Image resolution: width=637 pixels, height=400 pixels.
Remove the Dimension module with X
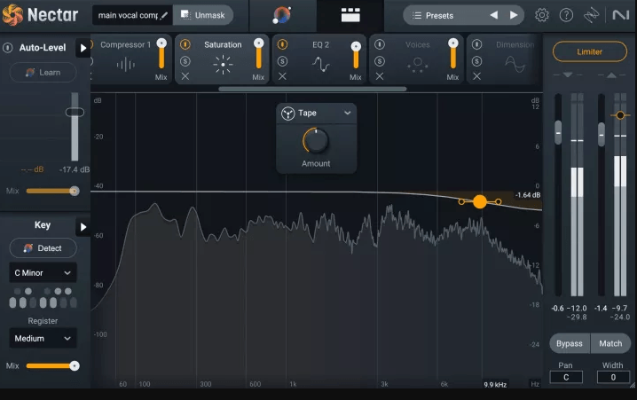pyautogui.click(x=477, y=76)
